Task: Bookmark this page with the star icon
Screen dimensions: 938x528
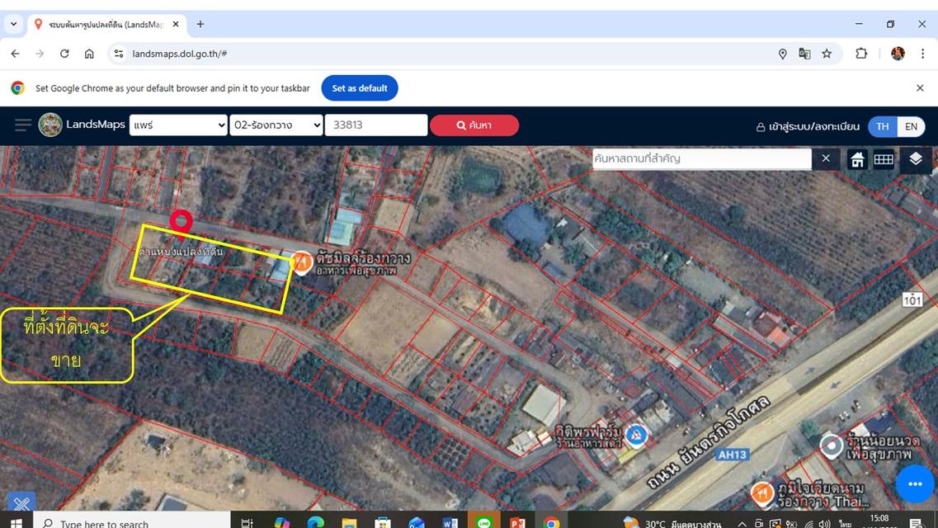Action: click(827, 54)
